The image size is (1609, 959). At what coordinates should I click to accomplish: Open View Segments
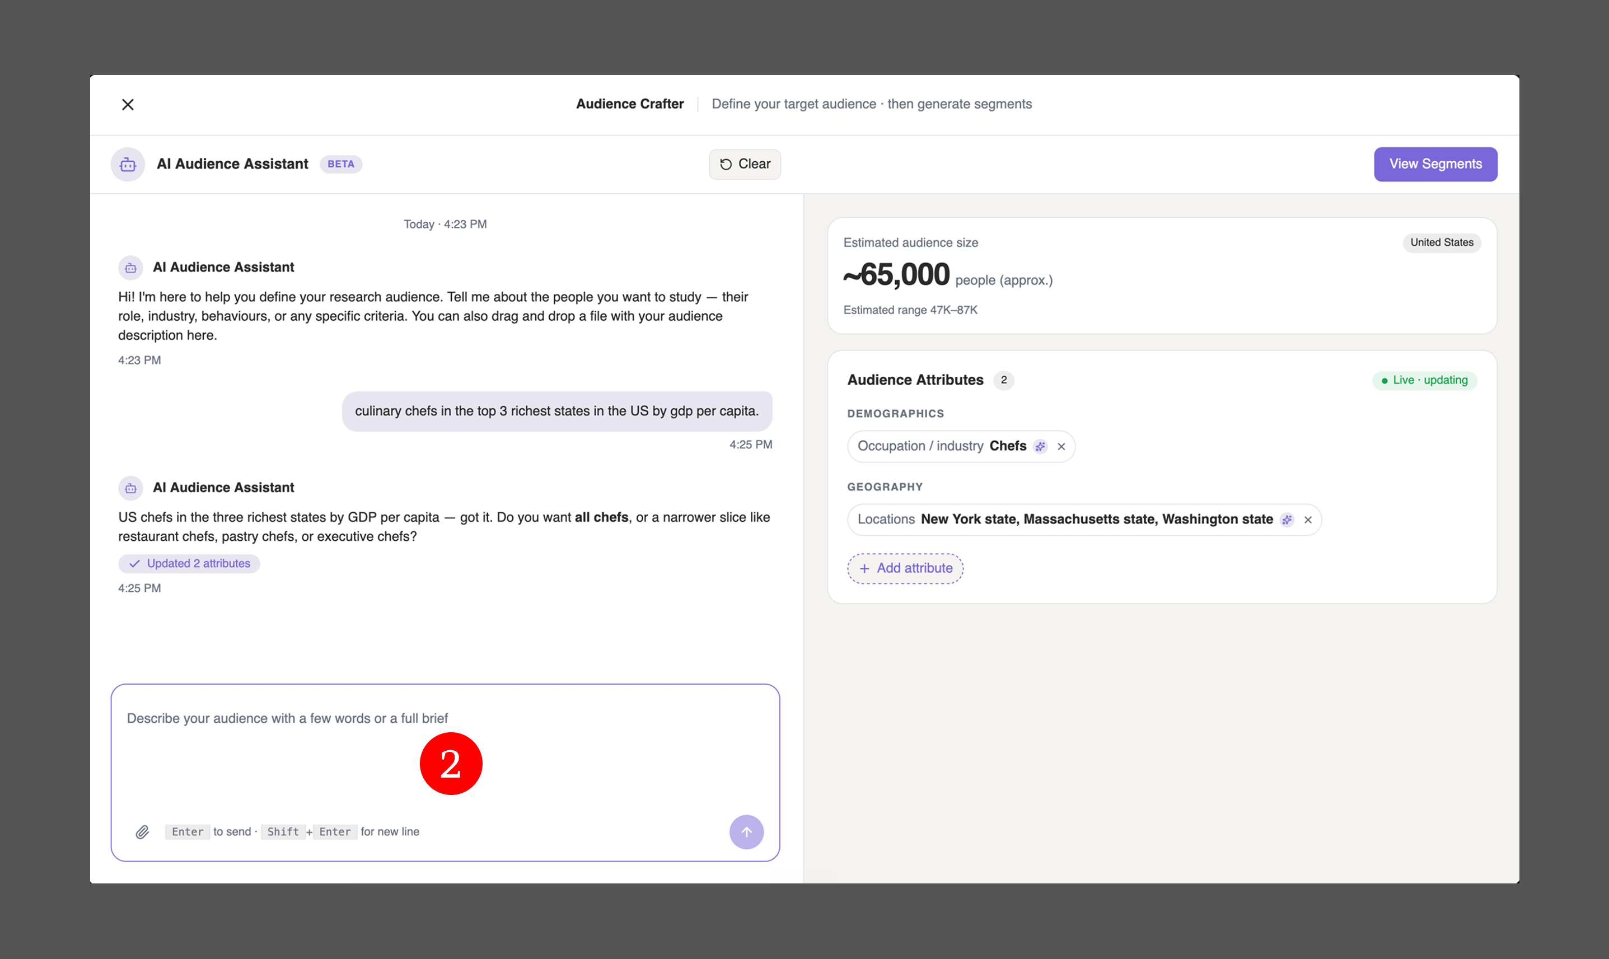click(1435, 164)
